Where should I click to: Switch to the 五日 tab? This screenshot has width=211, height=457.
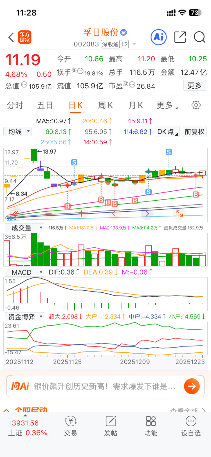[45, 105]
